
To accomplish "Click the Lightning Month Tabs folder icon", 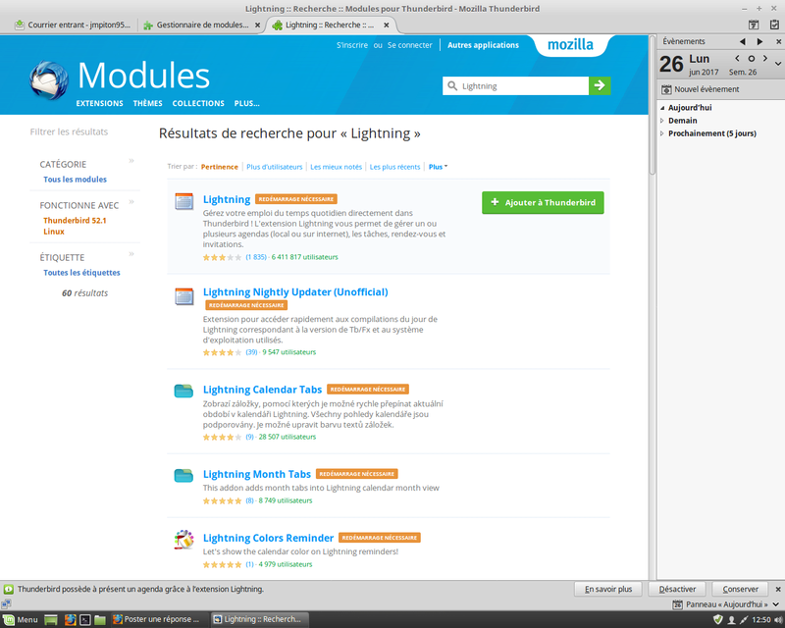I will click(183, 476).
